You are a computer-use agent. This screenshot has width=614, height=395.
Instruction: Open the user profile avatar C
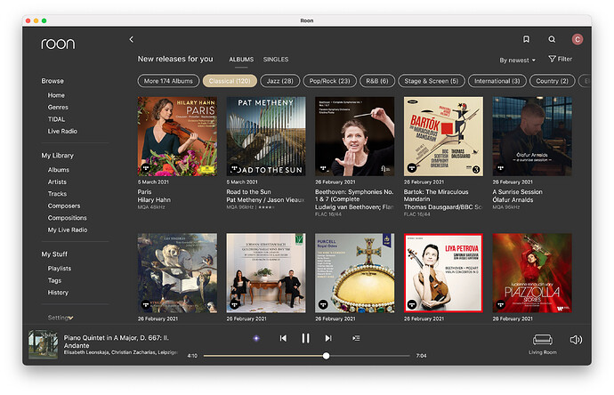[x=578, y=39]
